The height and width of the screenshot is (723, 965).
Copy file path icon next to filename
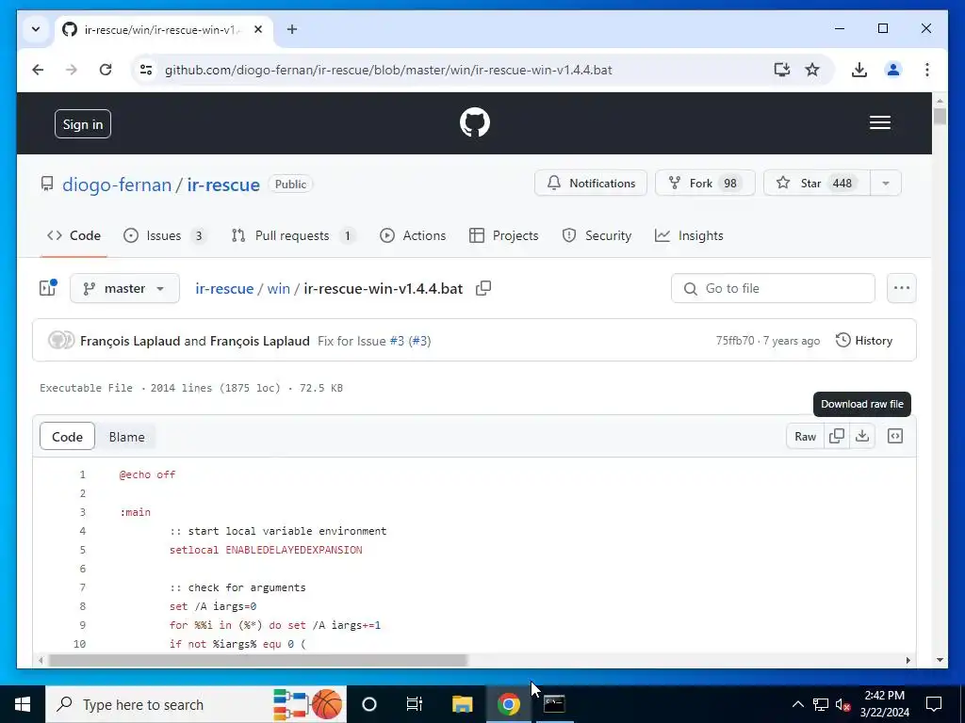pyautogui.click(x=483, y=288)
